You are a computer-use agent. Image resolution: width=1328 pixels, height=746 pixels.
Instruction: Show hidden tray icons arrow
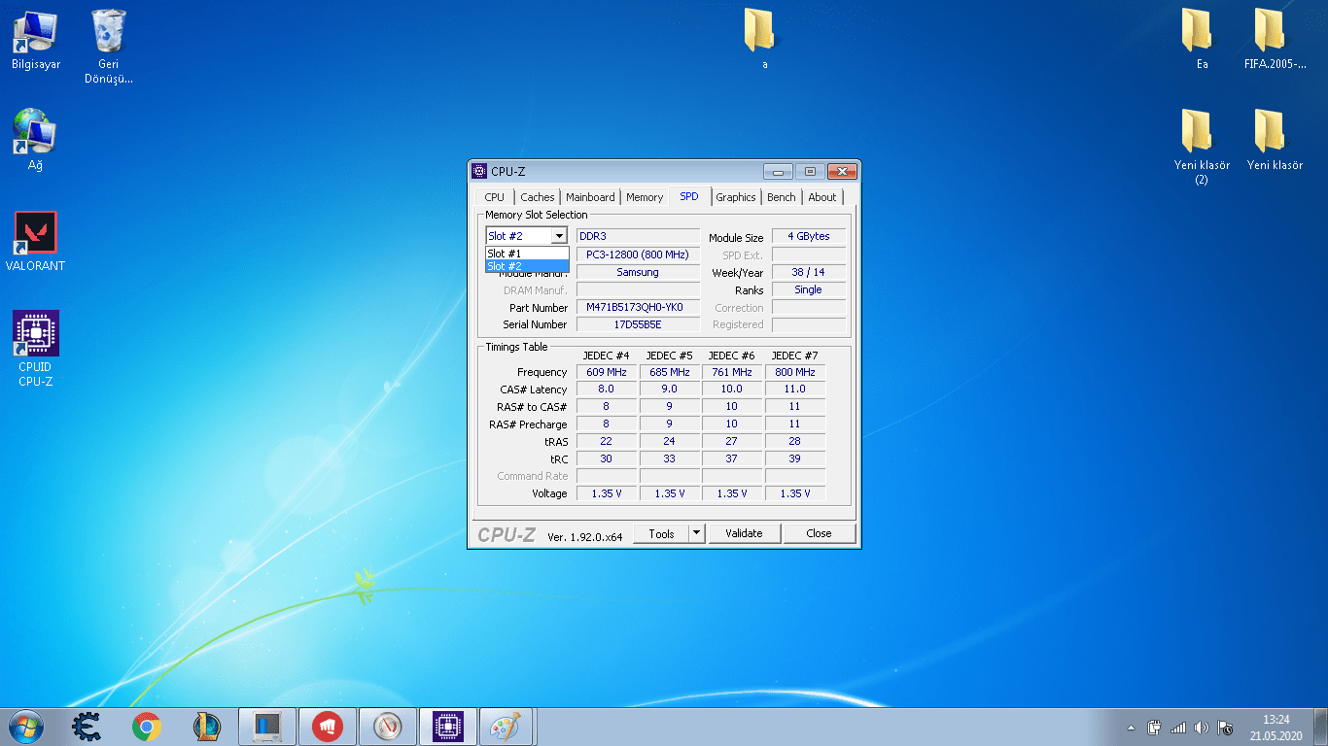pos(1131,728)
